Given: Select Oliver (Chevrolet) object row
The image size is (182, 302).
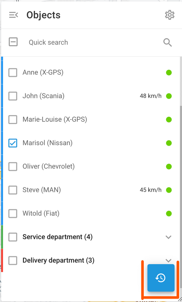Looking at the screenshot, I should click(x=90, y=166).
